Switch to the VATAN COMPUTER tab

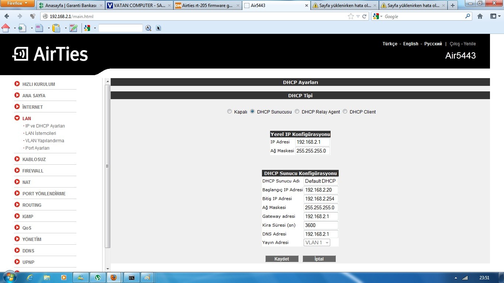[x=139, y=6]
